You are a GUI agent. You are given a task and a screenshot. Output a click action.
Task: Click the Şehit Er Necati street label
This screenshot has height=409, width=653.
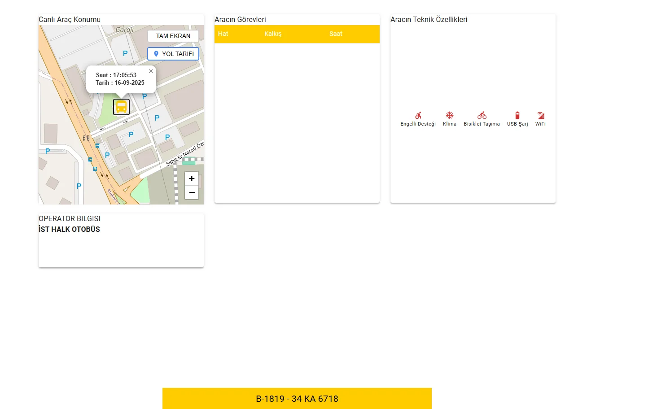(x=184, y=154)
